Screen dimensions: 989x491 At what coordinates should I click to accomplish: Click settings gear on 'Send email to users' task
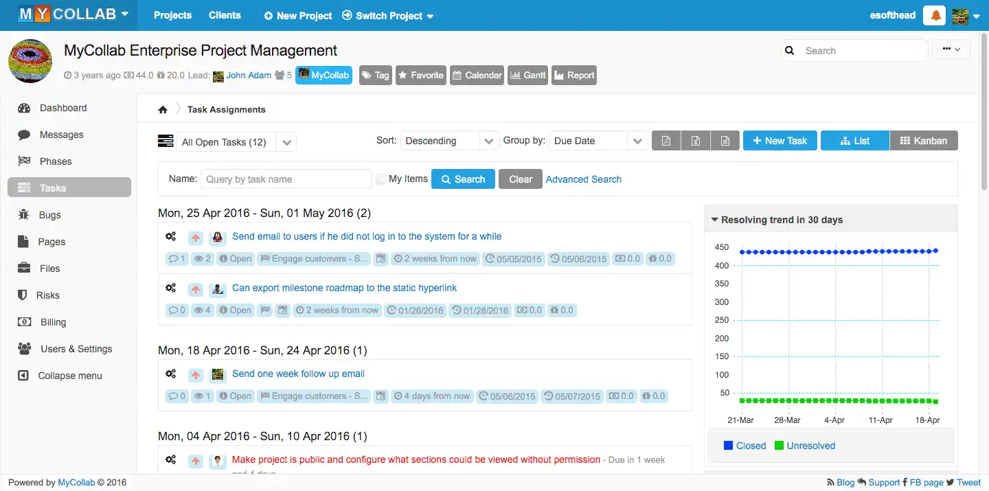[x=171, y=236]
